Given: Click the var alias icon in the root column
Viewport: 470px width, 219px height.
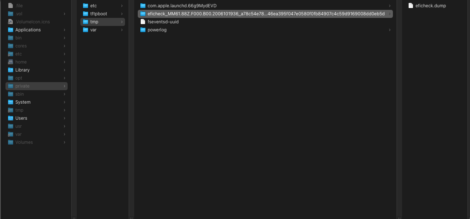Looking at the screenshot, I should click(x=11, y=134).
